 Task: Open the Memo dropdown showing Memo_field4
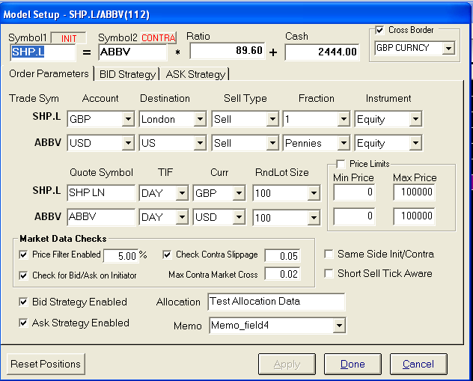339,326
